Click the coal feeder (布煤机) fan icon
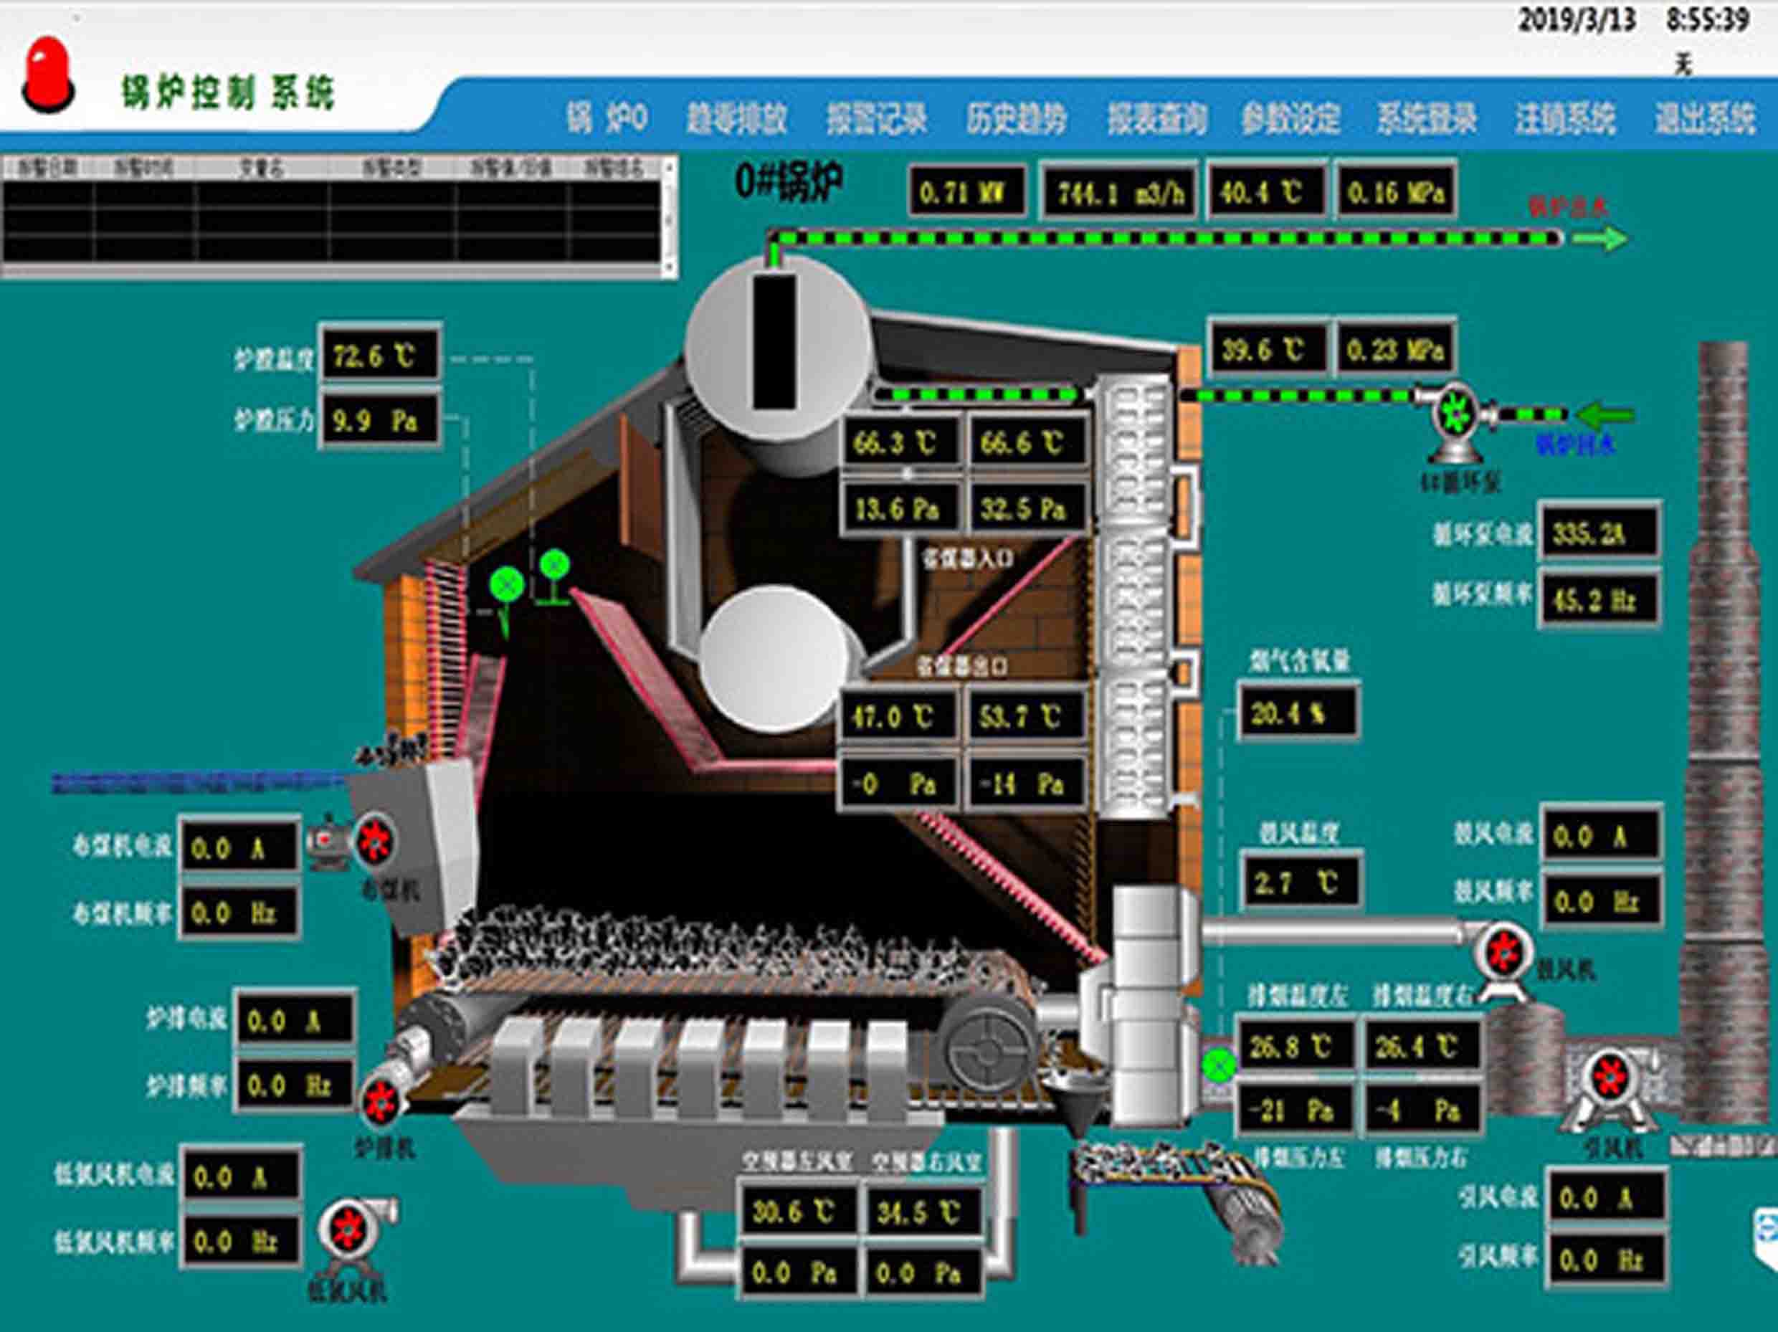Screen dimensions: 1778x1332 coord(374,840)
